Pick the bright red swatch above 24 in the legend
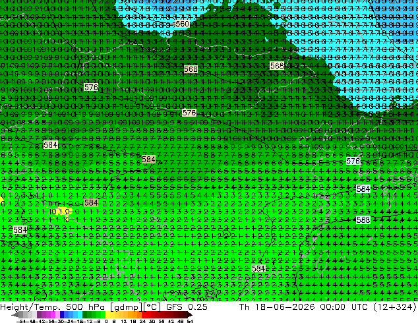This screenshot has height=323, width=418. (x=144, y=314)
